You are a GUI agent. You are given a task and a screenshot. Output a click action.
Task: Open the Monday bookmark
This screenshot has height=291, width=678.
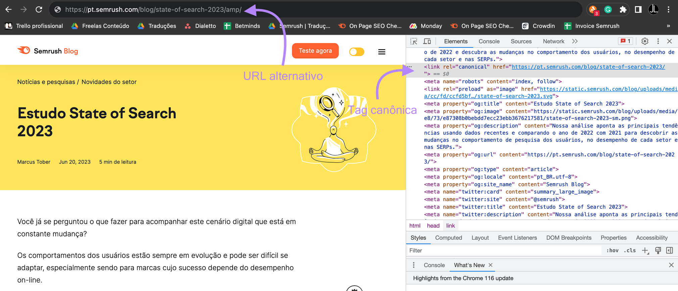tap(426, 26)
